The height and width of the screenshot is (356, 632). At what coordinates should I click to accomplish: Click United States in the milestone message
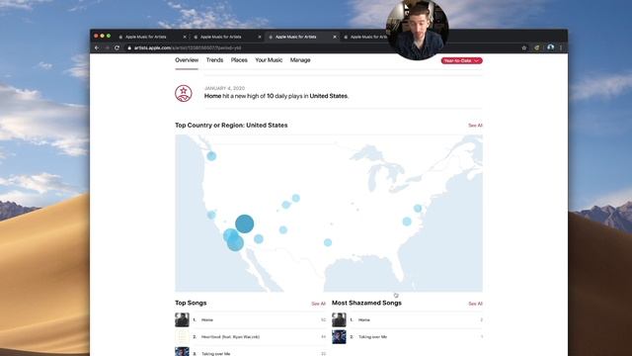[328, 96]
